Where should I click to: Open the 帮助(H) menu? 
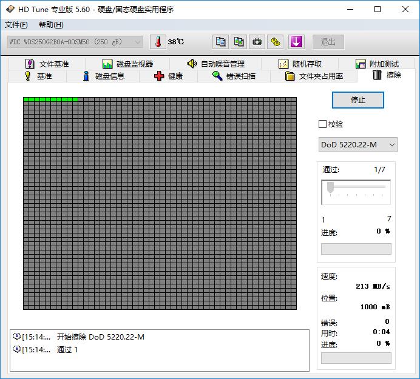click(51, 25)
